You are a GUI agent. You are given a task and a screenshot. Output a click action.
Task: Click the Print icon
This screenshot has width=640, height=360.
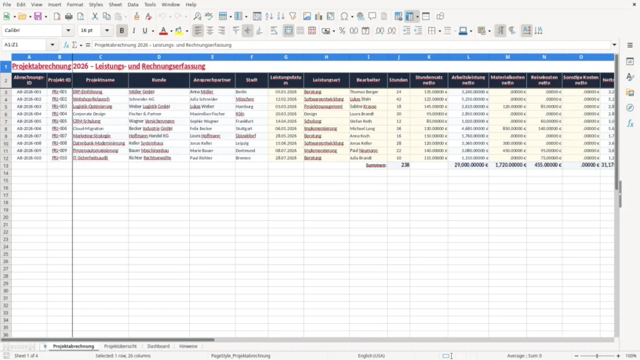click(69, 16)
